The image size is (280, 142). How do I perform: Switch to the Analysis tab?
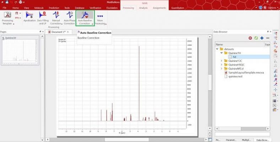(144, 8)
